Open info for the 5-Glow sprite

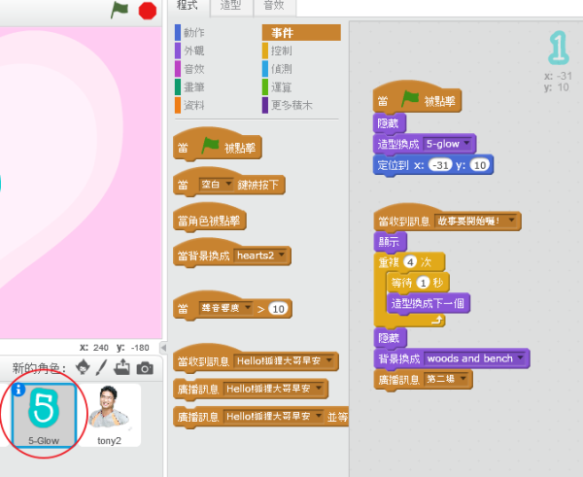[17, 390]
